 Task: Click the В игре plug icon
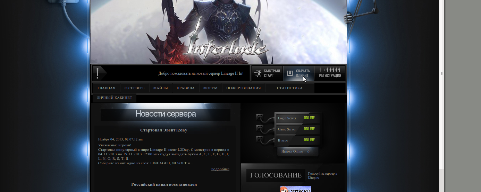coord(260,139)
